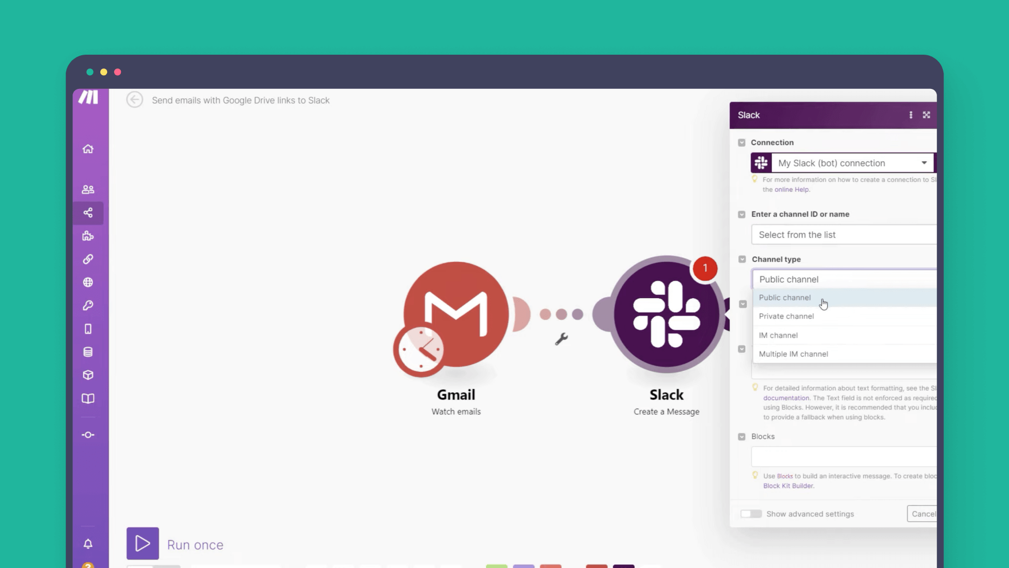Viewport: 1009px width, 568px height.
Task: Click the online Help link
Action: click(x=790, y=189)
